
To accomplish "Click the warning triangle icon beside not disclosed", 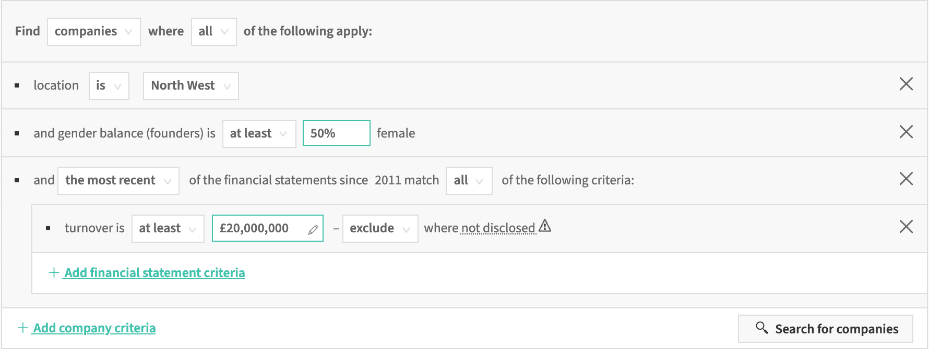I will click(x=545, y=226).
